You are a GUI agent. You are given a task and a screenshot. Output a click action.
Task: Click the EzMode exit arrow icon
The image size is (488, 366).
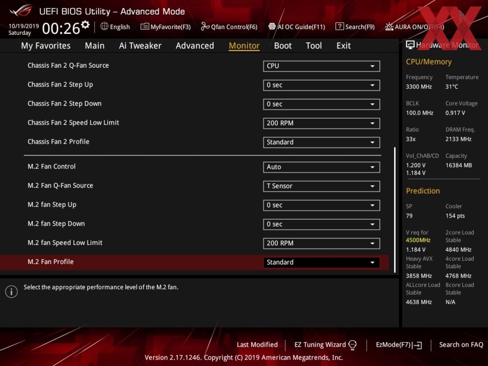tap(417, 345)
